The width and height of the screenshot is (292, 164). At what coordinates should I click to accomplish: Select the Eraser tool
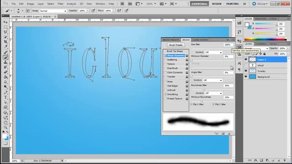(5, 72)
